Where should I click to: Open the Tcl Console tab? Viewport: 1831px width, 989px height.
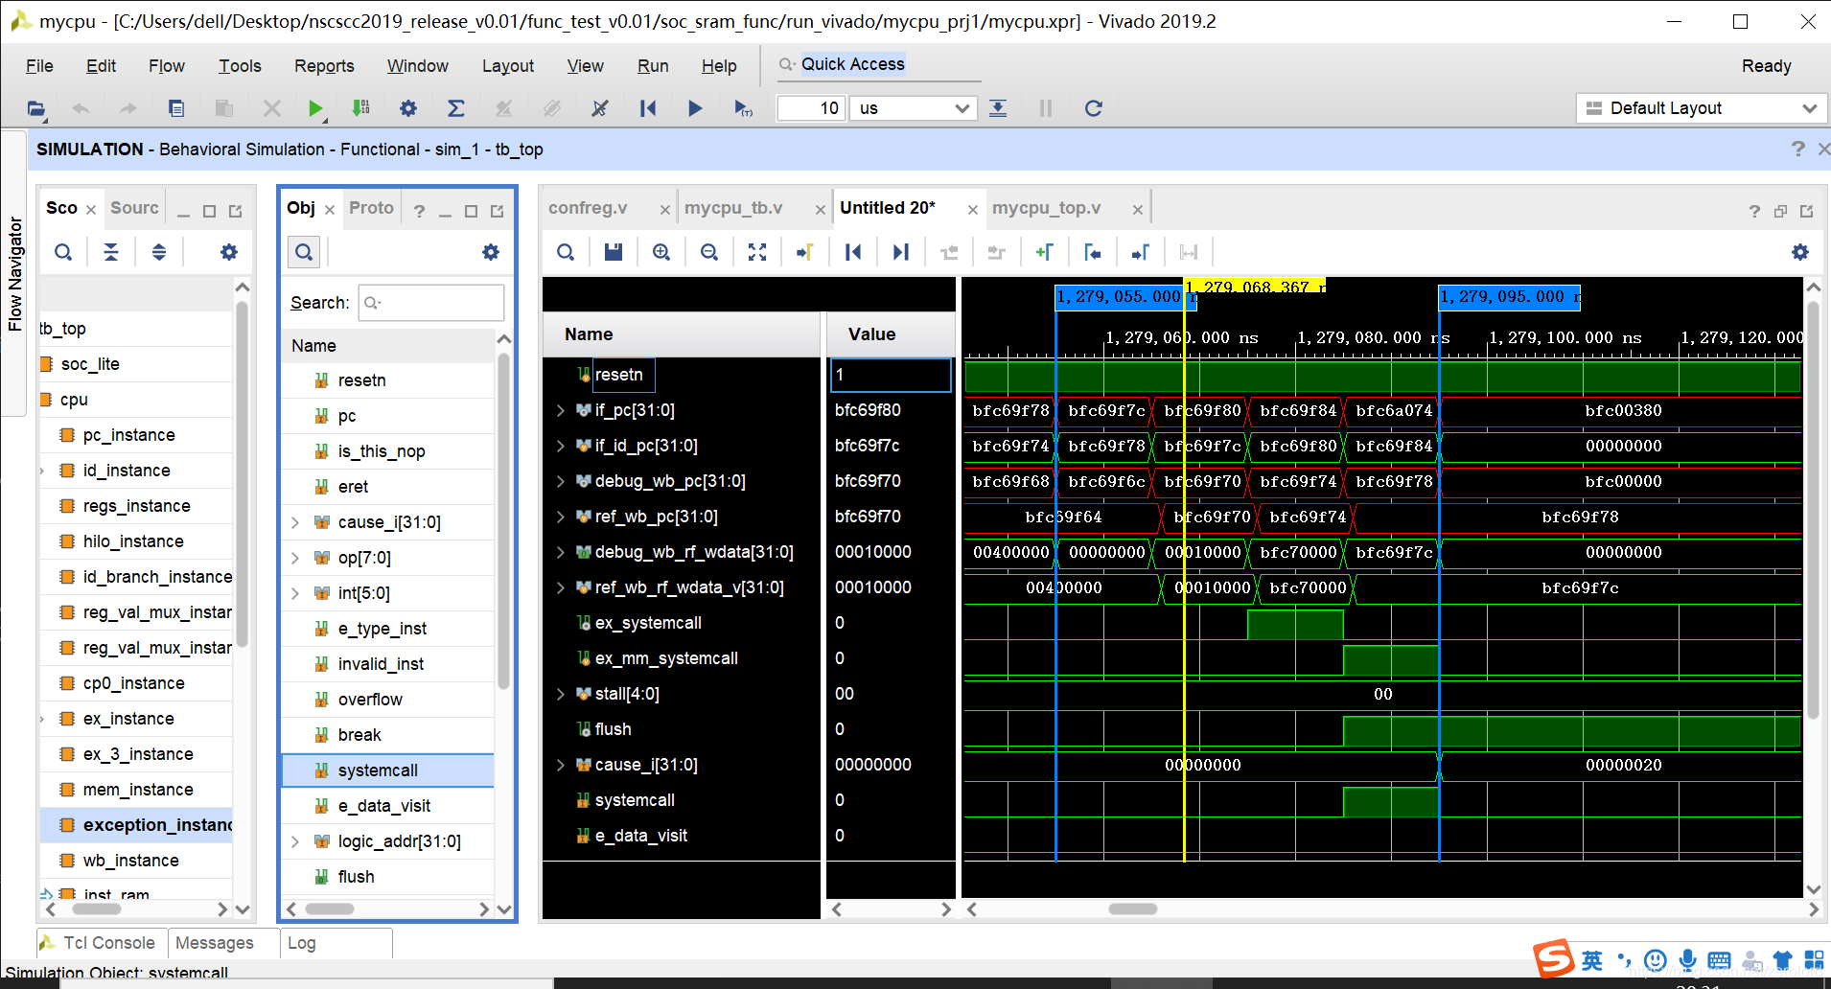102,943
